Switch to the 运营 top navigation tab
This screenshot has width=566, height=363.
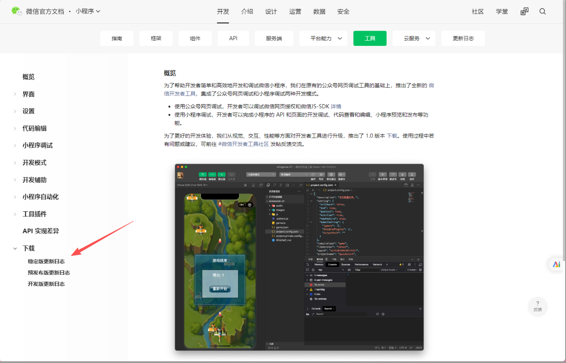coord(295,12)
